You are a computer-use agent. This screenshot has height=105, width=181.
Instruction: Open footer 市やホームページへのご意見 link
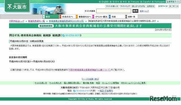pos(133,83)
